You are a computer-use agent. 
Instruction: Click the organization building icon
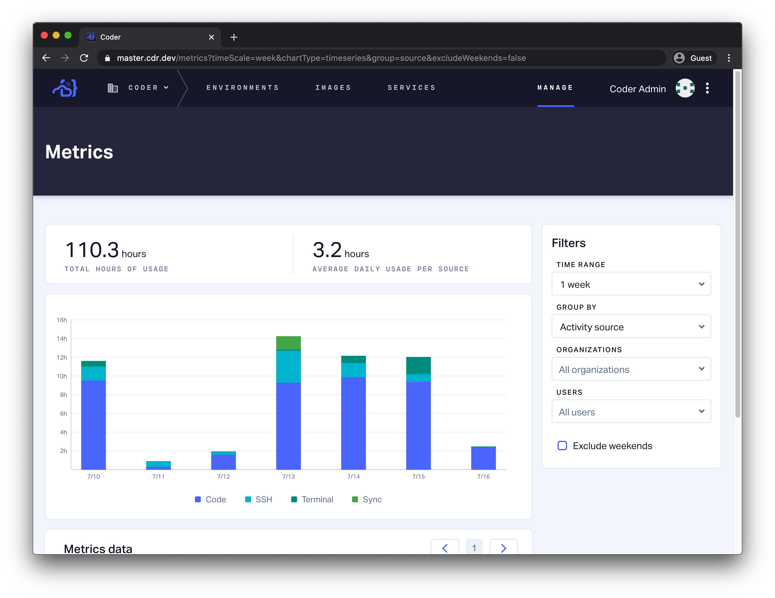point(113,88)
